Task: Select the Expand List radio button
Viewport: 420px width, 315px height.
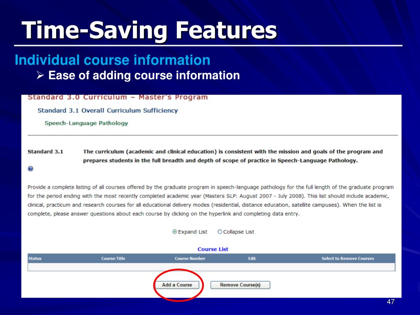Action: [x=175, y=232]
